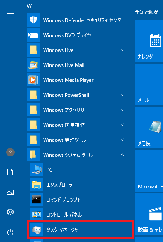Image resolution: width=163 pixels, height=242 pixels.
Task: Click the Power icon
Action: click(x=10, y=232)
